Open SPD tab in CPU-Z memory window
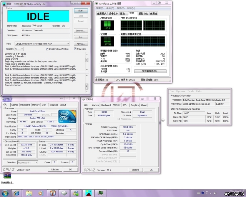246x197 pixels. [125, 105]
